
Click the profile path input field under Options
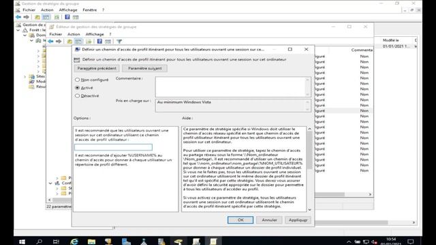click(114, 147)
